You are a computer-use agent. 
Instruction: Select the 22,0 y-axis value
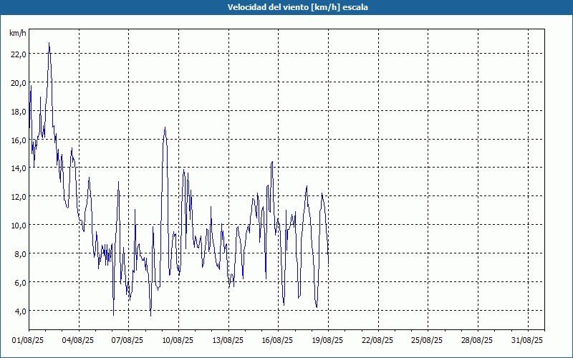tap(19, 54)
